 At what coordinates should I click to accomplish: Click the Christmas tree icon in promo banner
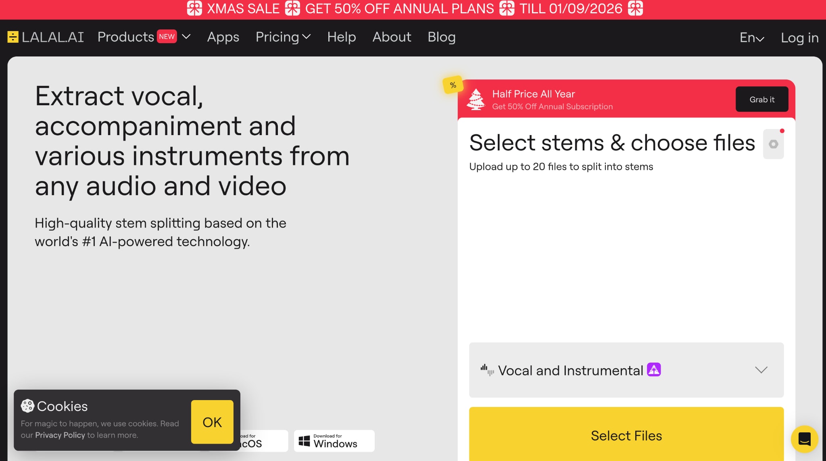(477, 100)
